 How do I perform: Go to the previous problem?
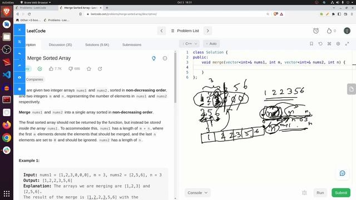(161, 31)
